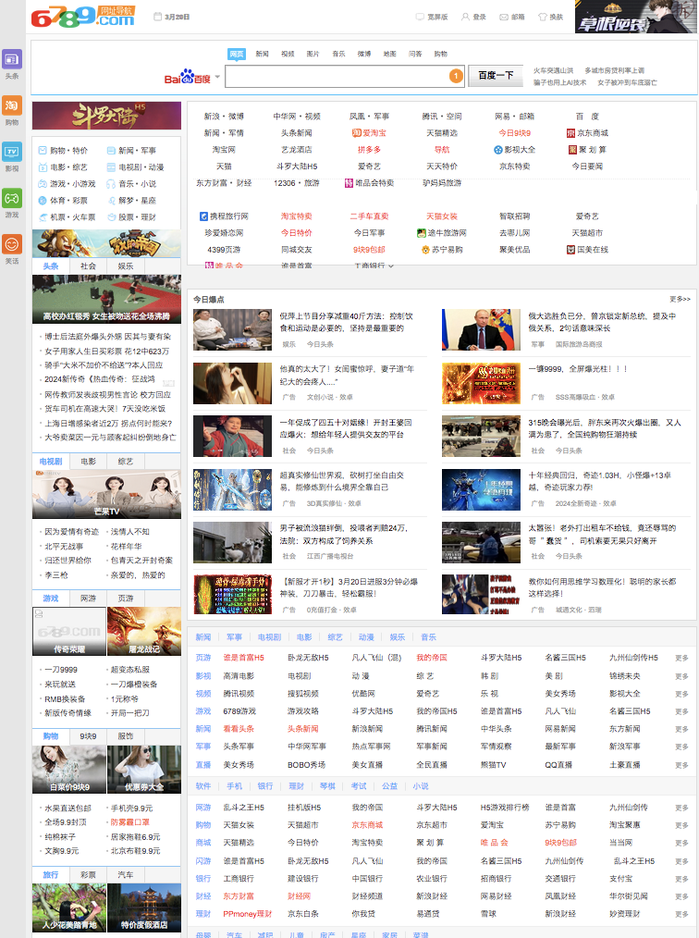This screenshot has height=938, width=699.
Task: Click the 6789.com site logo
Action: click(83, 17)
